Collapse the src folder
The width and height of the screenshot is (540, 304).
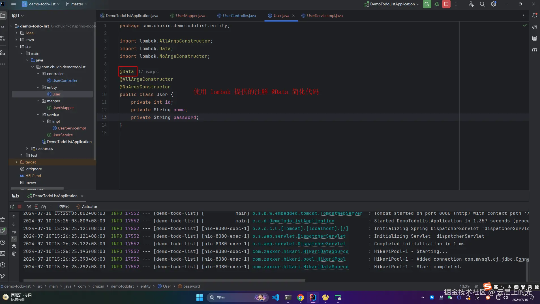coord(16,46)
